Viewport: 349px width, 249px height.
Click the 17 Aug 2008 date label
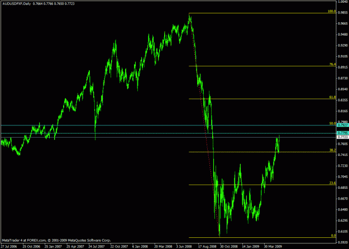click(207, 247)
